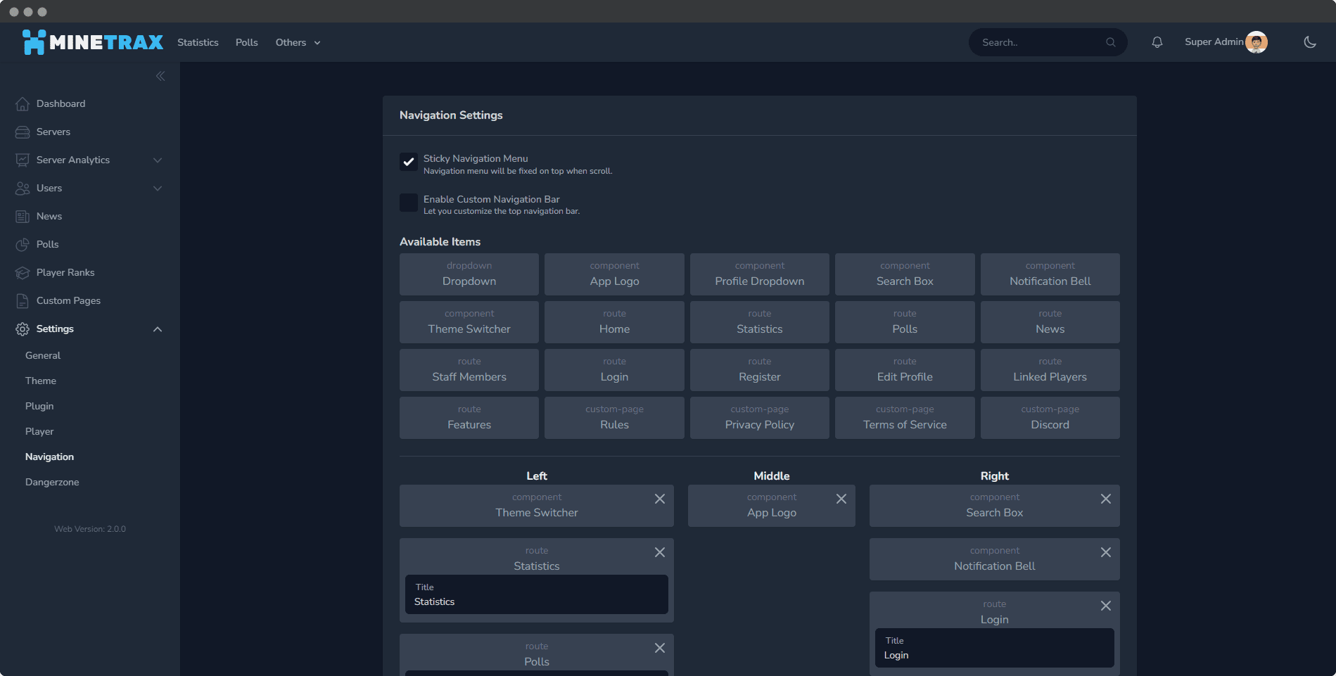1336x676 pixels.
Task: Click the search magnifier icon
Action: [1110, 42]
